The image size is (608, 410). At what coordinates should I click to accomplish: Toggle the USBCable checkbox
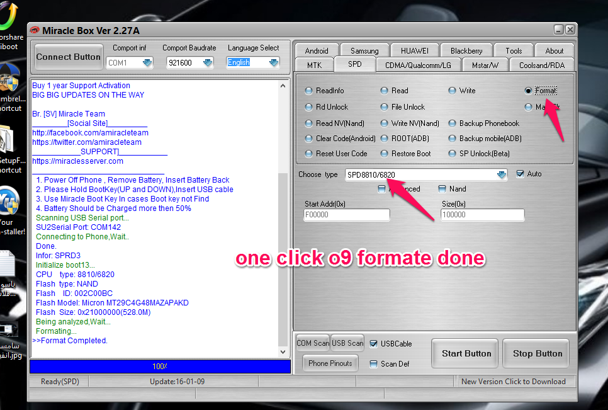373,344
